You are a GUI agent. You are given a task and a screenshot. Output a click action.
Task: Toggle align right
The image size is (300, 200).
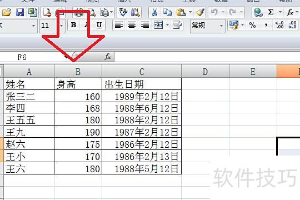click(145, 25)
